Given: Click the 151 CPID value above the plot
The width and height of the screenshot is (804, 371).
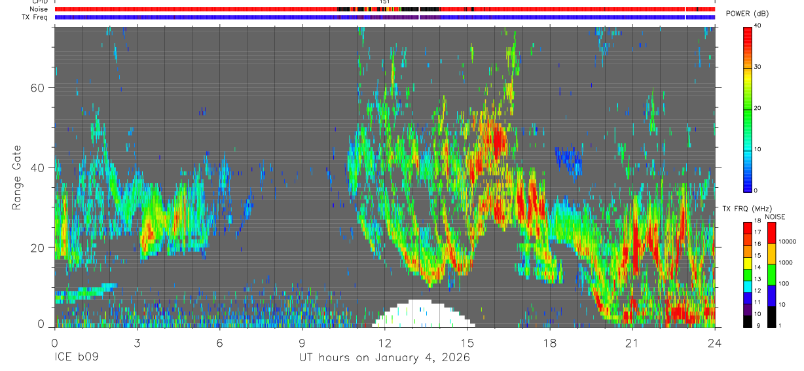Looking at the screenshot, I should pos(385,2).
